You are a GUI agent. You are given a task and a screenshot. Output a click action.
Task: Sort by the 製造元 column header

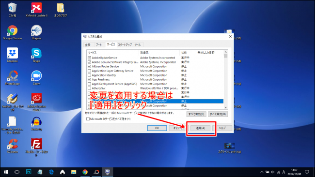pos(159,53)
